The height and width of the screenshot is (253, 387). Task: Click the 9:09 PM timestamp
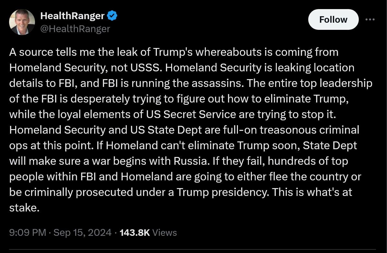click(x=28, y=233)
